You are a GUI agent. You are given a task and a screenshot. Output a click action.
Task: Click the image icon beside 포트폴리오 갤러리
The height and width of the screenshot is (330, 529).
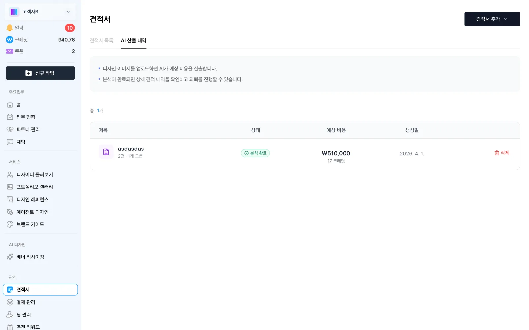tap(10, 187)
